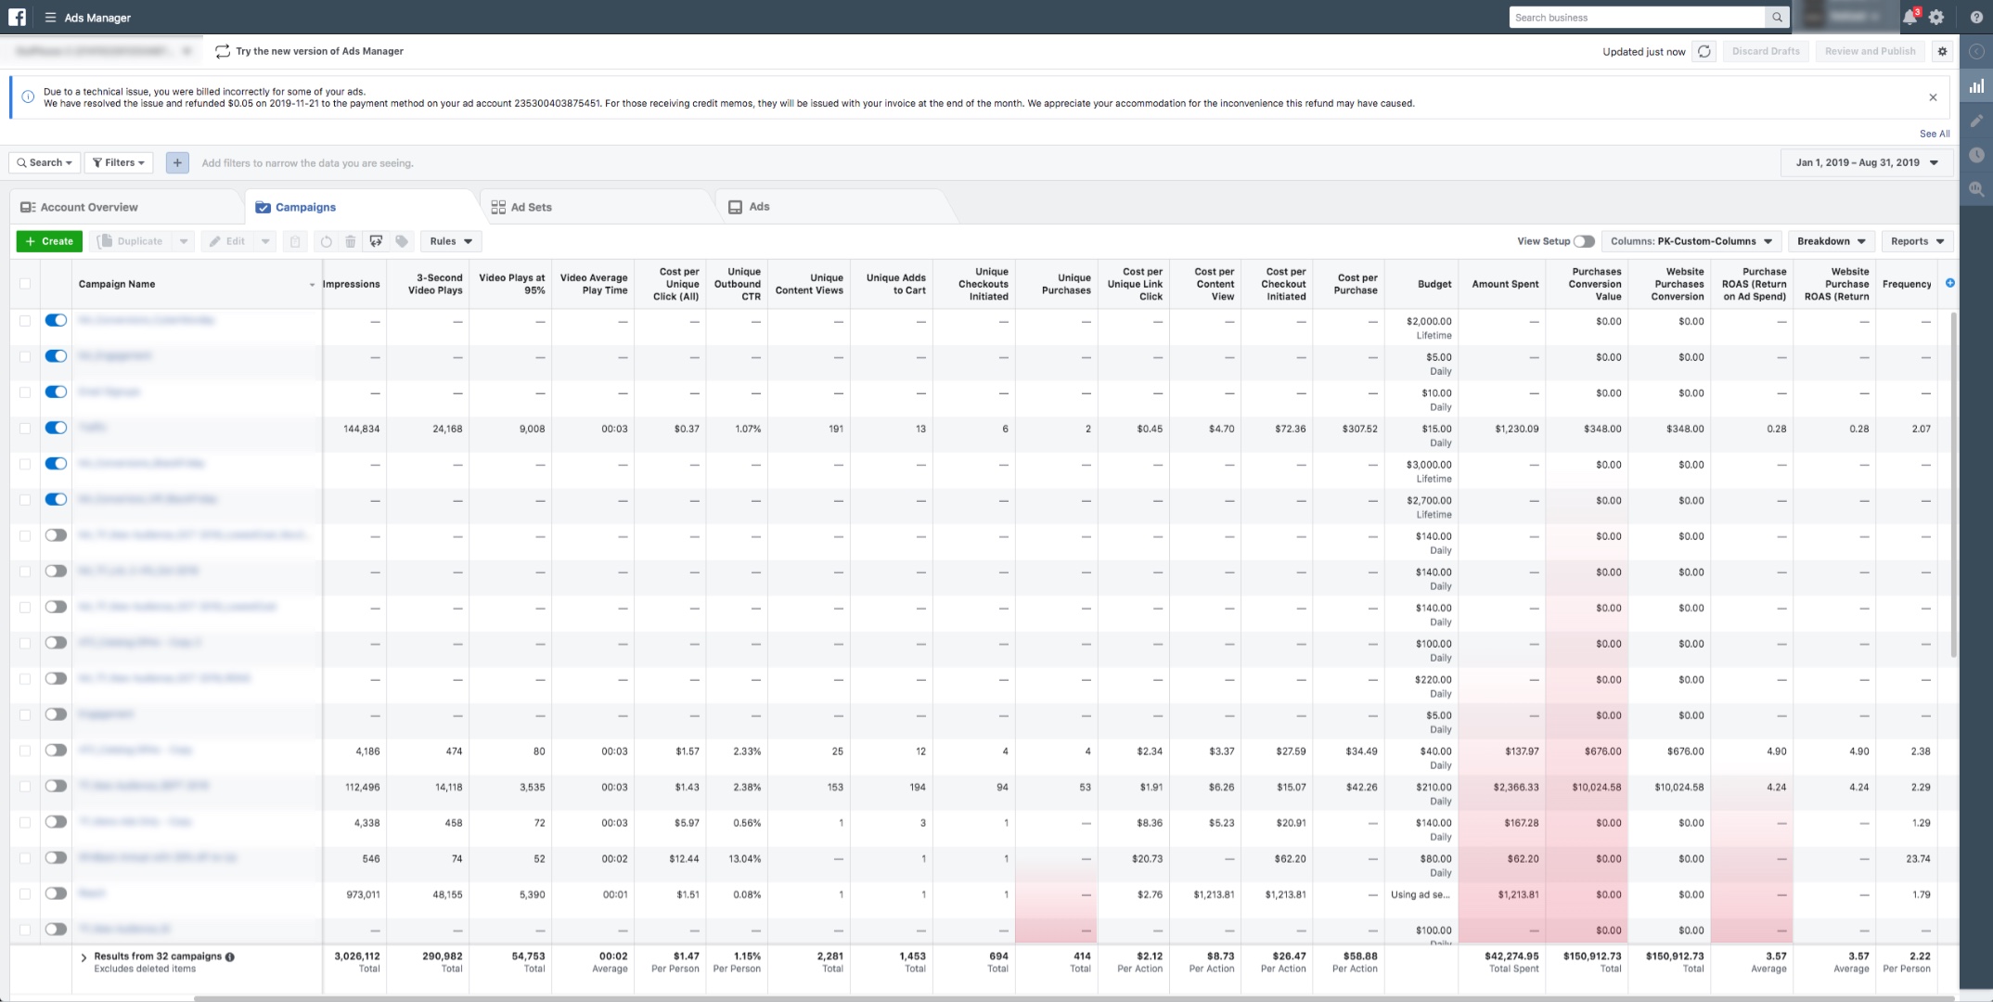Click the refresh data icon
This screenshot has height=1002, width=1993.
[1704, 52]
